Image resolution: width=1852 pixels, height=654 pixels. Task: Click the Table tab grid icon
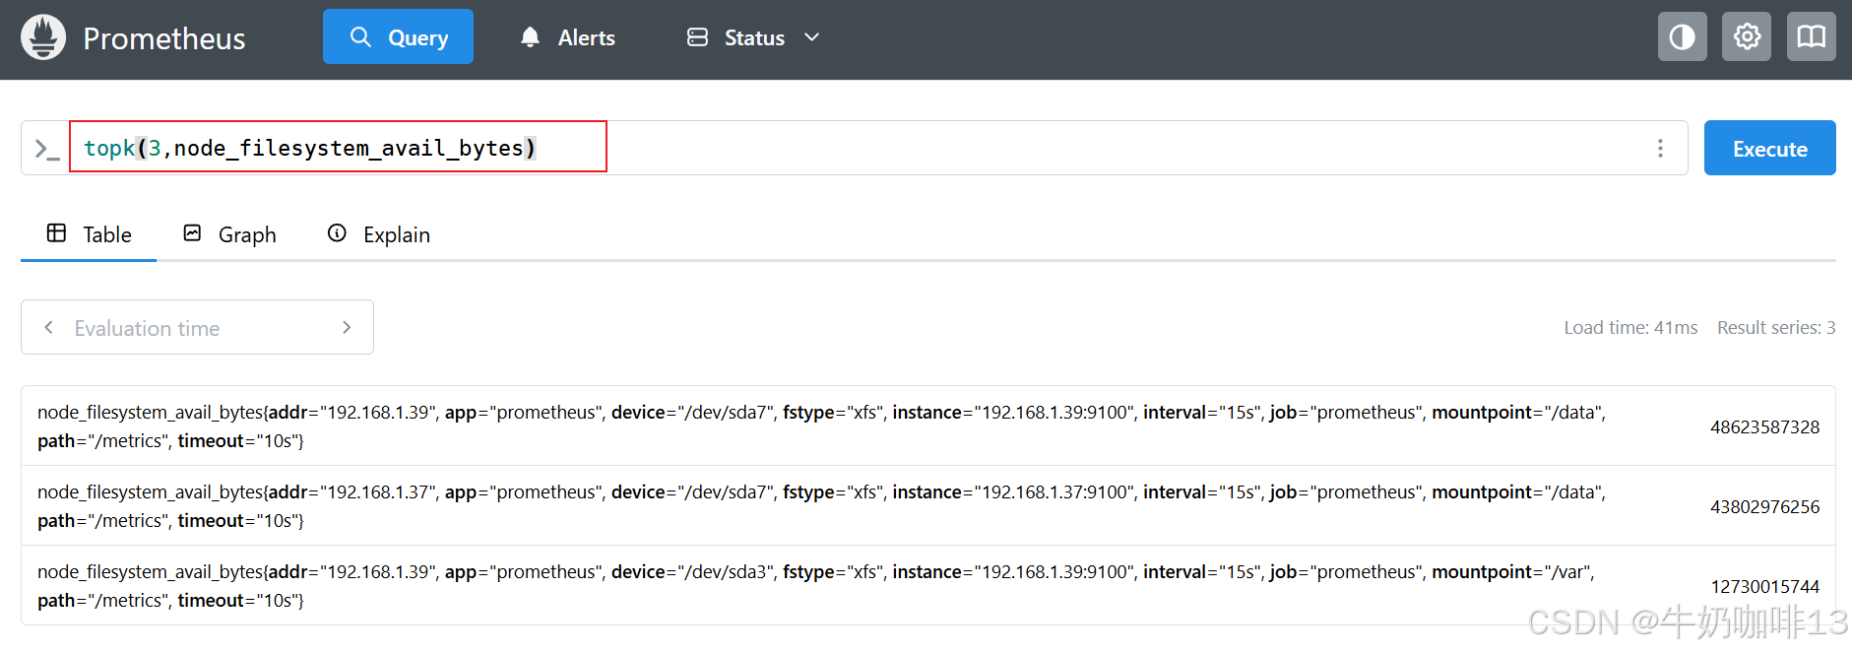click(x=56, y=232)
